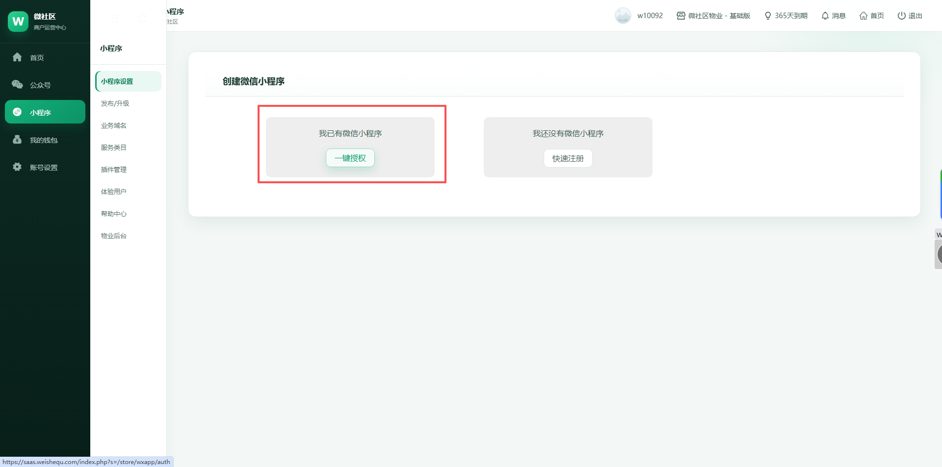The image size is (942, 467).
Task: Open 消息 notifications bell
Action: [x=833, y=16]
